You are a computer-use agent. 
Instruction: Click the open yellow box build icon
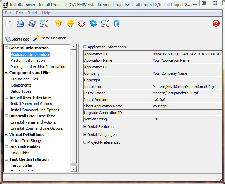point(58,23)
